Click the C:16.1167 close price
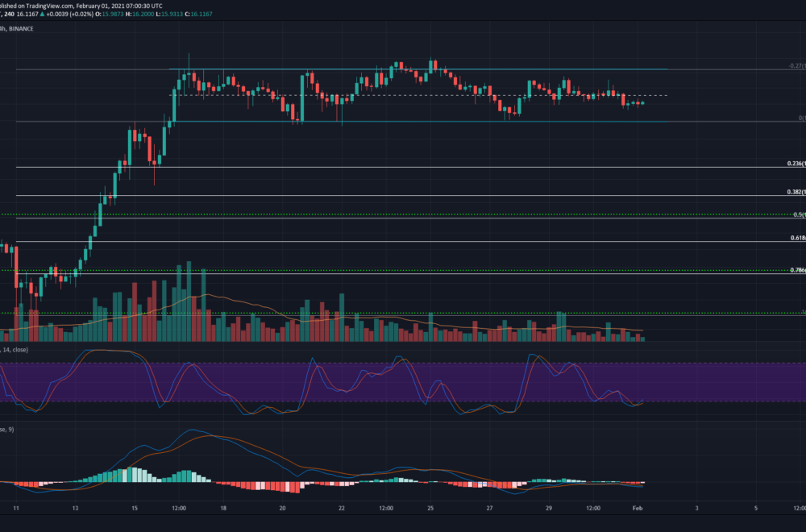Viewport: 806px width, 532px height. pos(199,14)
